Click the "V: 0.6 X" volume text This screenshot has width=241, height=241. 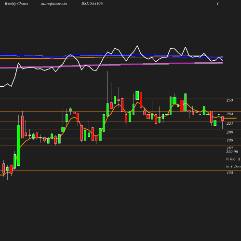click(x=233, y=159)
